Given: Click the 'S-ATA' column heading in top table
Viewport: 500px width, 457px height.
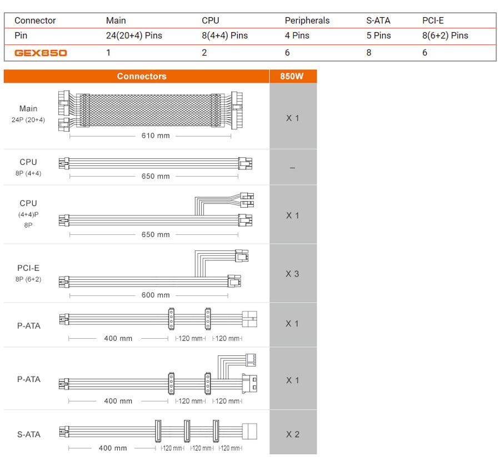Looking at the screenshot, I should pyautogui.click(x=378, y=21).
